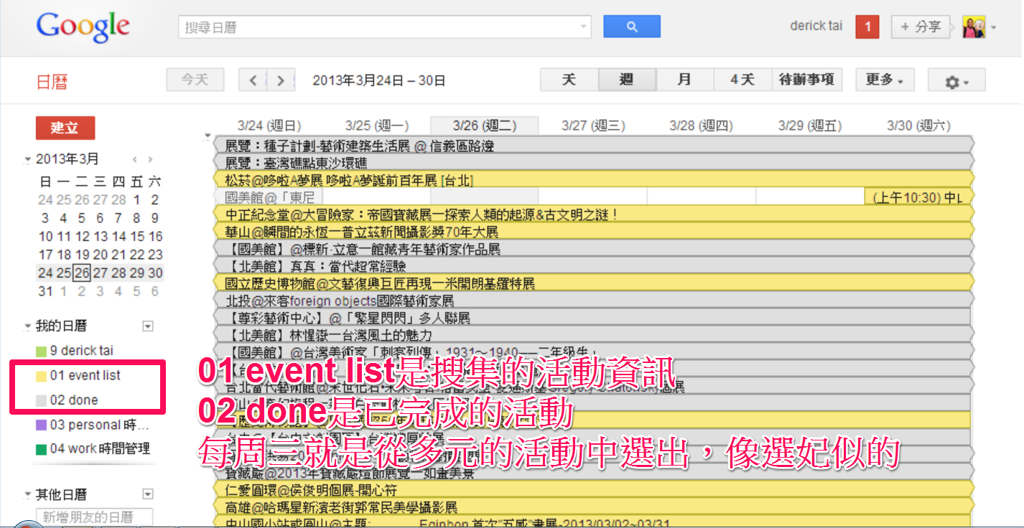The height and width of the screenshot is (528, 1024).
Task: Toggle the 01 event list calendar
Action: [79, 375]
